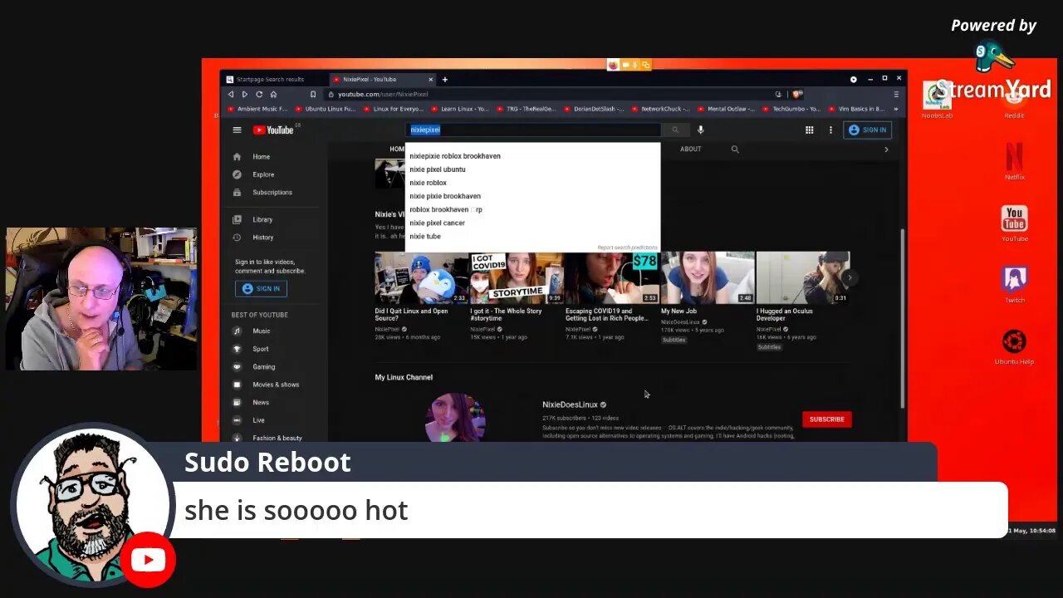The height and width of the screenshot is (598, 1063).
Task: Click Report search predictions link
Action: coord(627,248)
